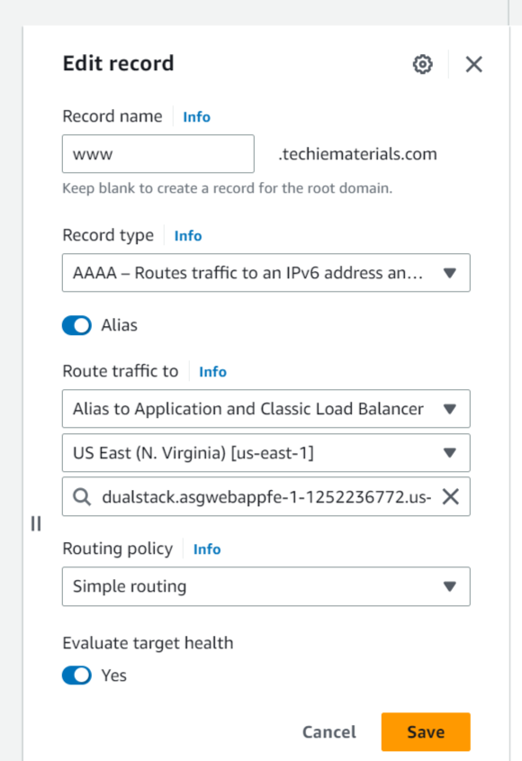
Task: Open the Simple routing policy dropdown
Action: (265, 586)
